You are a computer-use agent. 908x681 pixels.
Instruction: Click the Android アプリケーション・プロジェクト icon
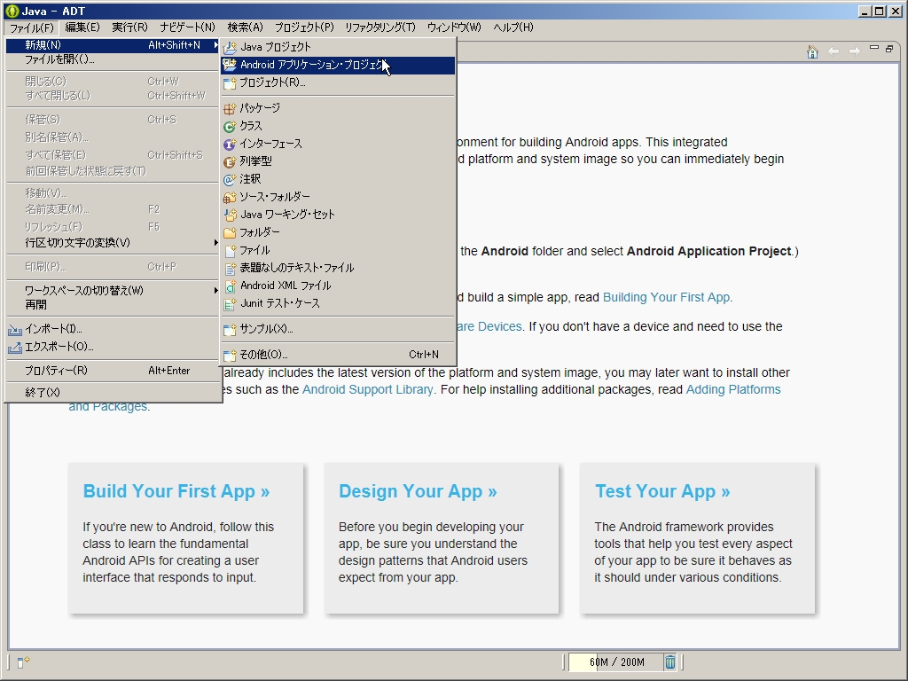pos(230,65)
